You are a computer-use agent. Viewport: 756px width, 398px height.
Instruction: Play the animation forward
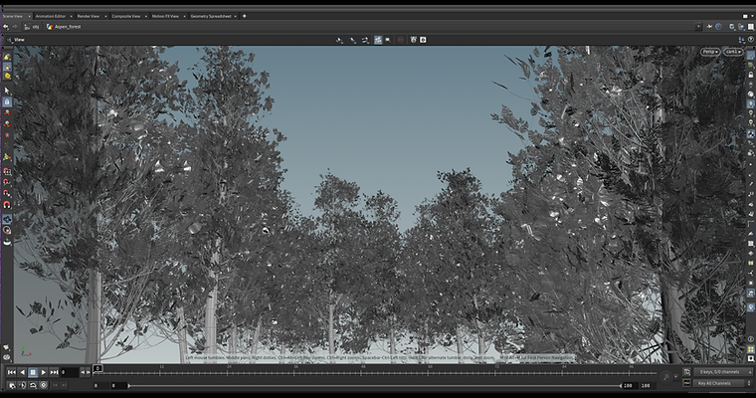[44, 372]
